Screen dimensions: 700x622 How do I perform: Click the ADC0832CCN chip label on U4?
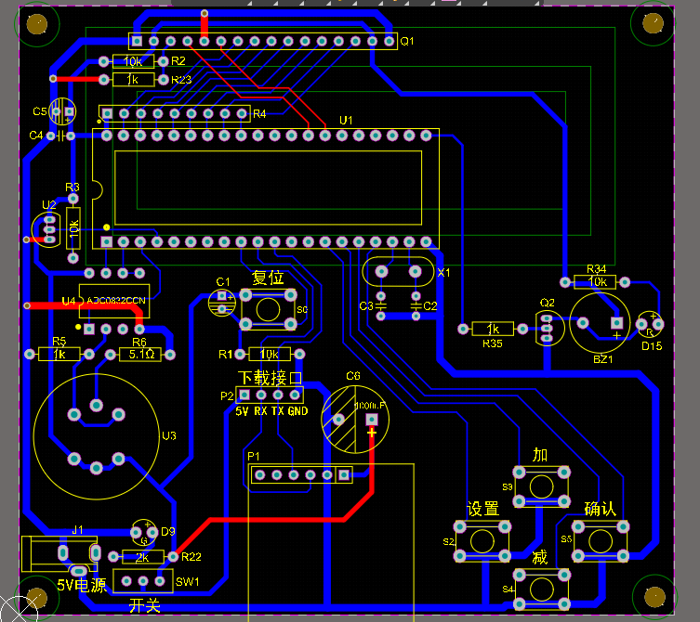[116, 301]
